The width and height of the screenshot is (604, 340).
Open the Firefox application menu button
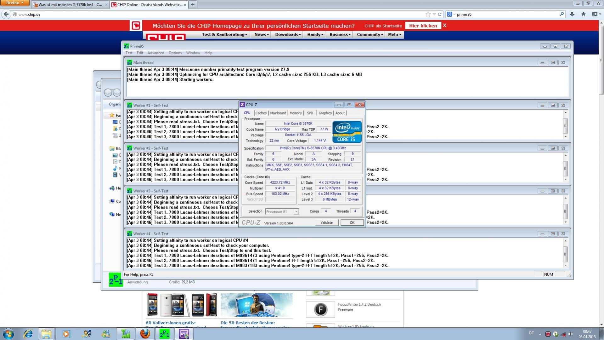(15, 3)
